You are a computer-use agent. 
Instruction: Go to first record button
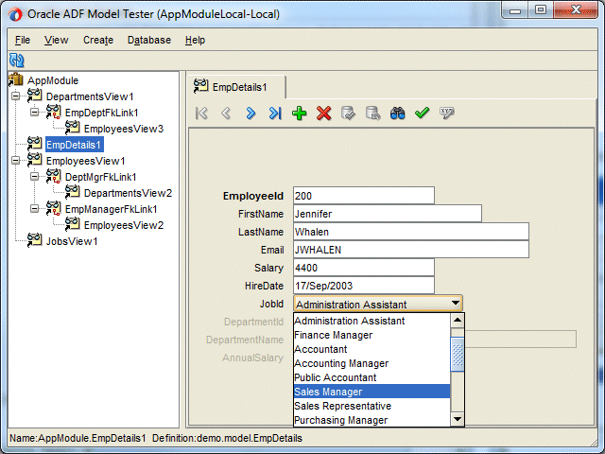point(201,113)
